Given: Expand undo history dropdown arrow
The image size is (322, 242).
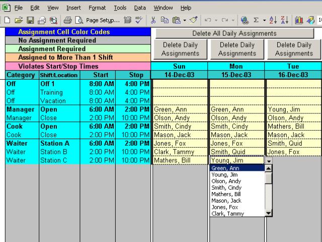Looking at the screenshot, I should (x=216, y=20).
